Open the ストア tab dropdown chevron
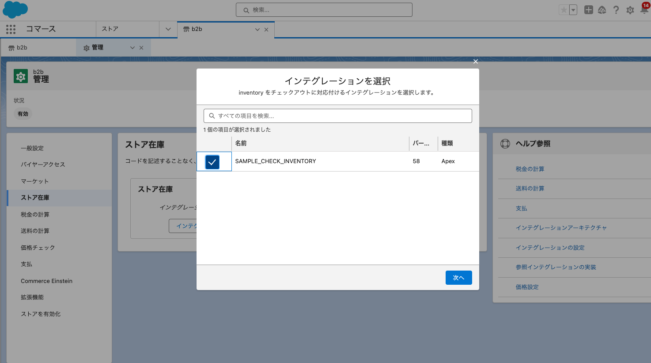Screen dimensions: 651x363 [168, 29]
